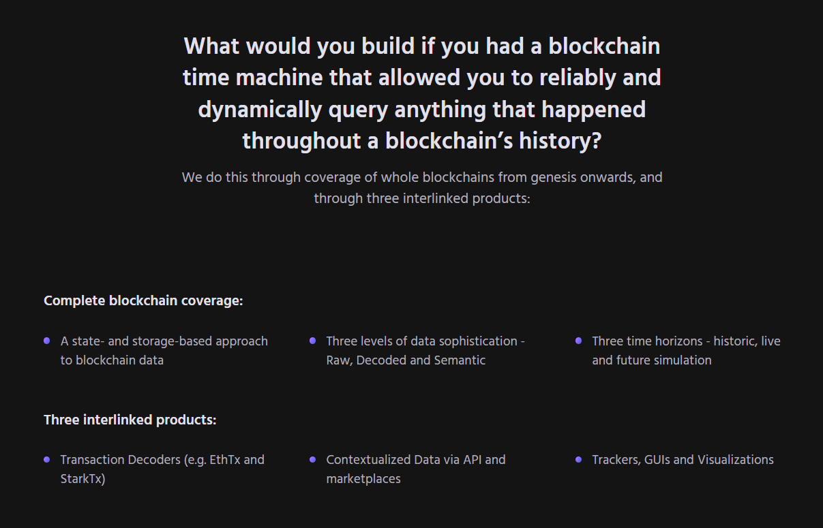This screenshot has width=823, height=528.
Task: Click the 'Three interlinked products:' section heading
Action: coord(130,420)
